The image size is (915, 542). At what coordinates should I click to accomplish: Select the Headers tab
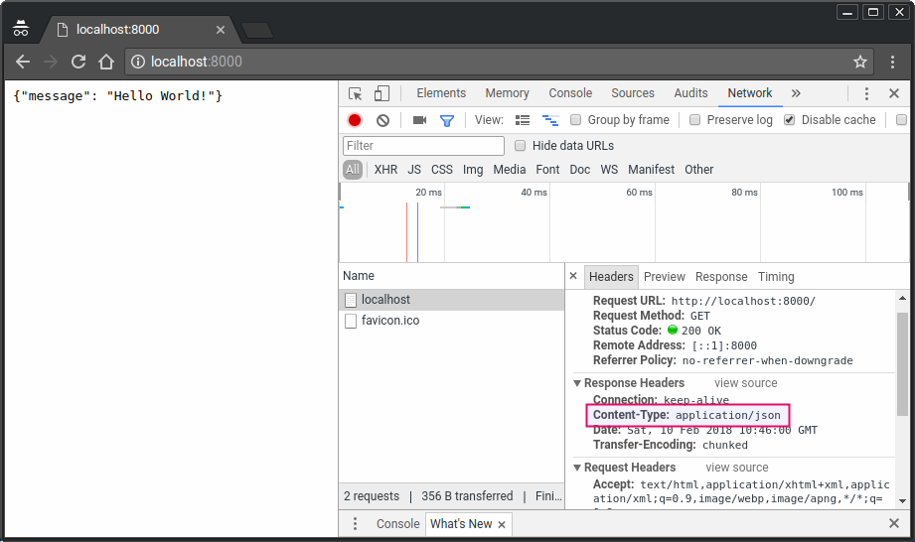pos(611,277)
